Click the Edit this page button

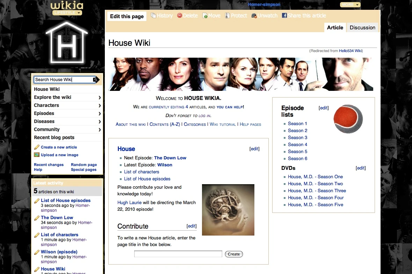click(127, 16)
